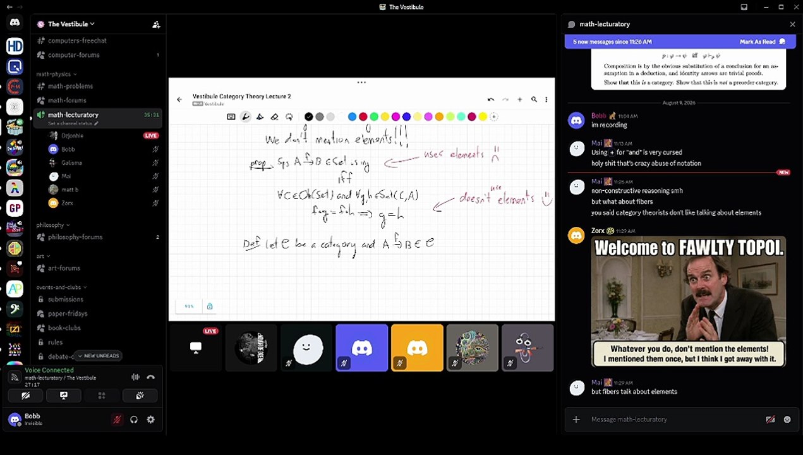Pick the red pen color
Image resolution: width=803 pixels, height=455 pixels.
pyautogui.click(x=363, y=117)
